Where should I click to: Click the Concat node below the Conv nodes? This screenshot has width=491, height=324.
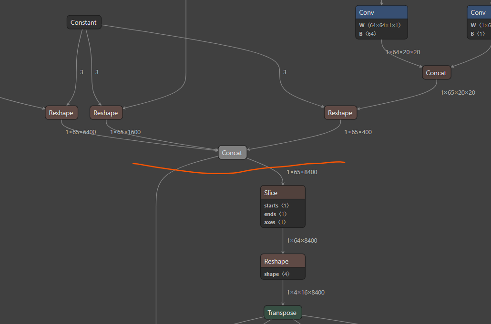point(436,73)
